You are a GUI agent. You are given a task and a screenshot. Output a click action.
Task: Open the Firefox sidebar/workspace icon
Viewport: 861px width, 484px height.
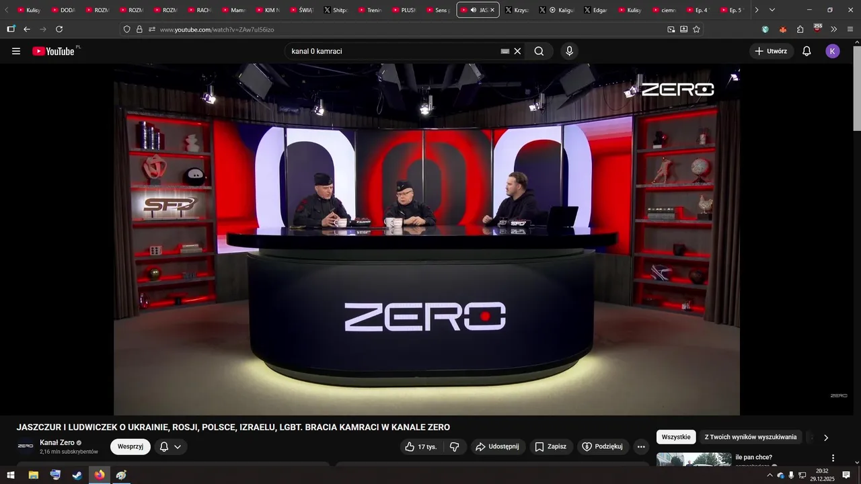[x=11, y=30]
